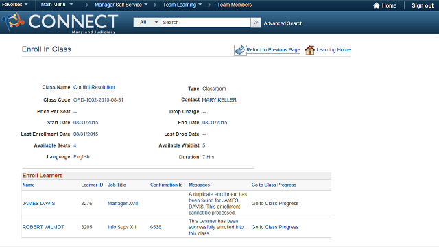Sort by the Job Title column header

point(117,185)
